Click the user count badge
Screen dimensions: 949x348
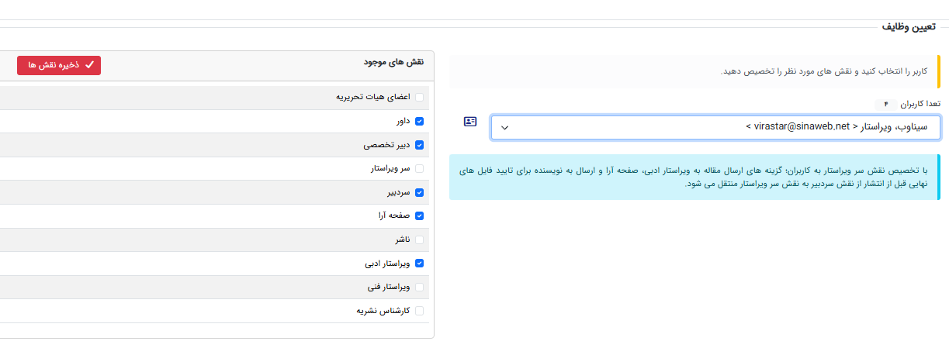point(885,104)
